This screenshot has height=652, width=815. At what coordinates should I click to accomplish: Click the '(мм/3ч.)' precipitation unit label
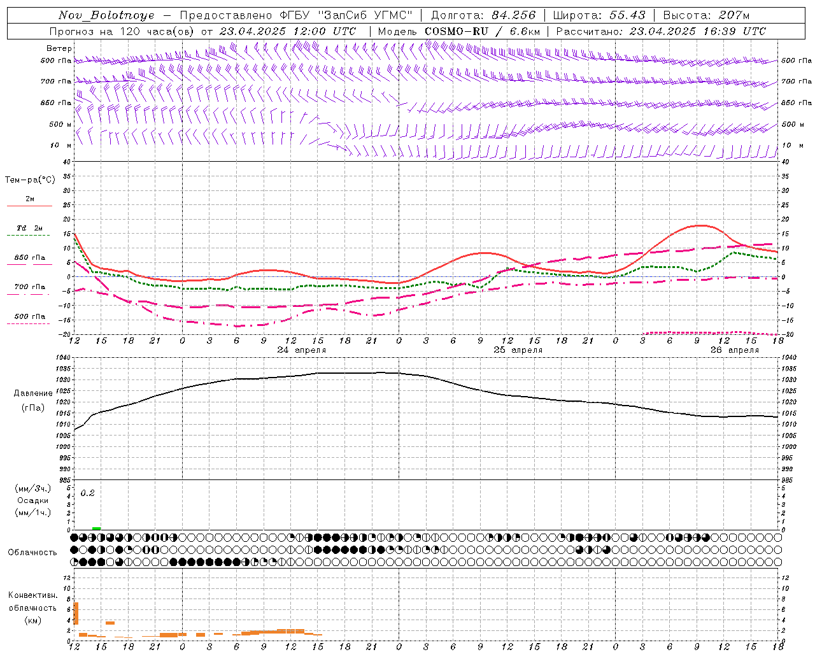(x=33, y=488)
